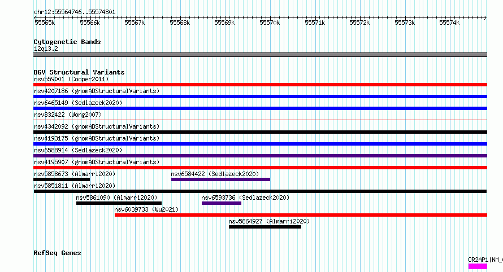Select the black nsv5864927 variant bar
The width and height of the screenshot is (503, 272).
pyautogui.click(x=265, y=227)
